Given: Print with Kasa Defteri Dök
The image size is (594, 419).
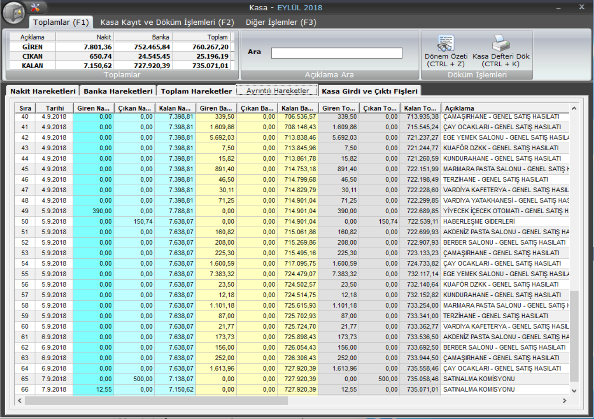Looking at the screenshot, I should coord(501,51).
